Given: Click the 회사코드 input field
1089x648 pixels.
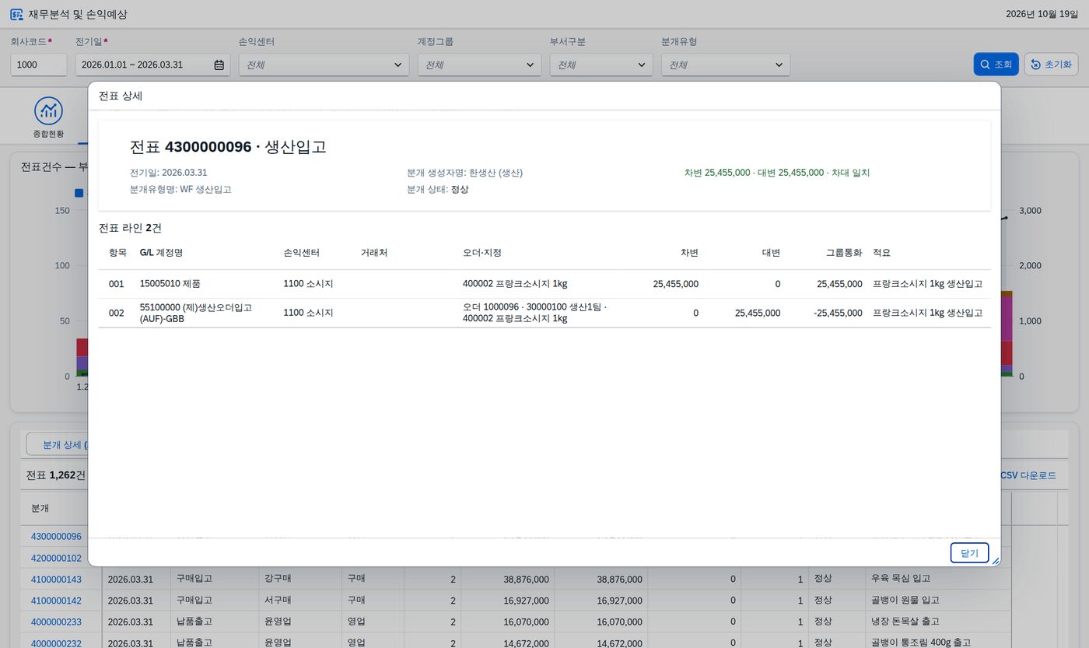Looking at the screenshot, I should point(39,65).
